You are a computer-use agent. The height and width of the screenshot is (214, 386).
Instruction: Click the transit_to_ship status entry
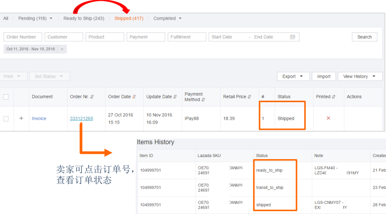point(270,187)
